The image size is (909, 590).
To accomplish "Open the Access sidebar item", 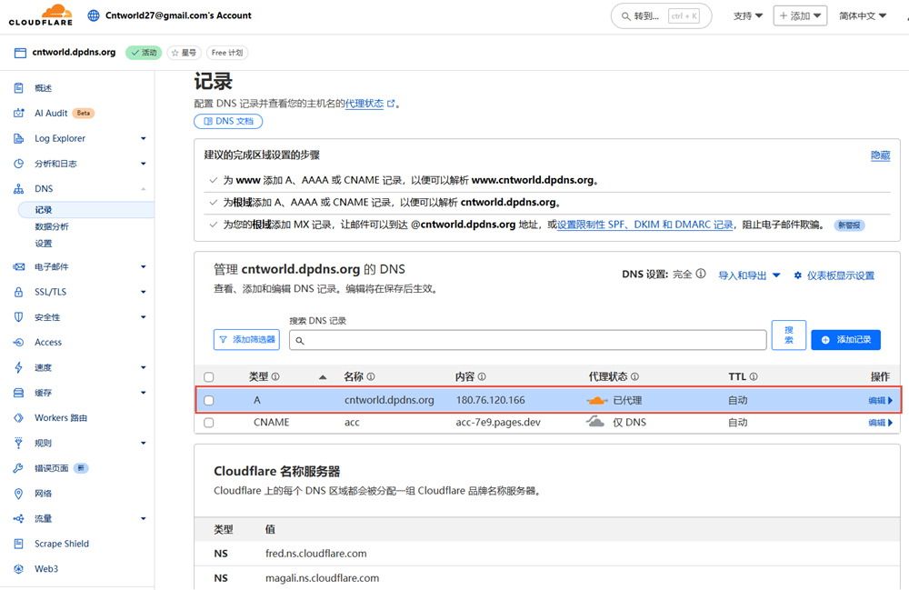I will 48,343.
